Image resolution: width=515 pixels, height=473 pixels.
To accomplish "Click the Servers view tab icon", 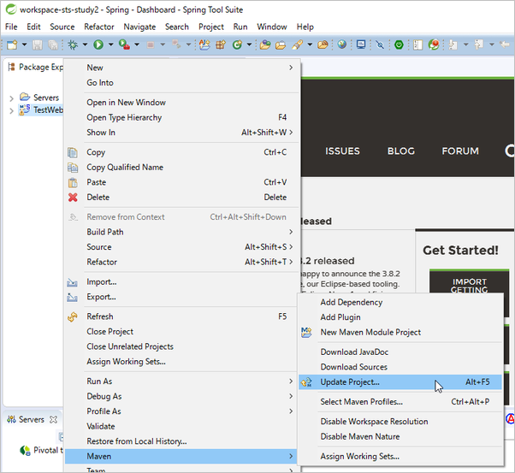I will [x=11, y=420].
